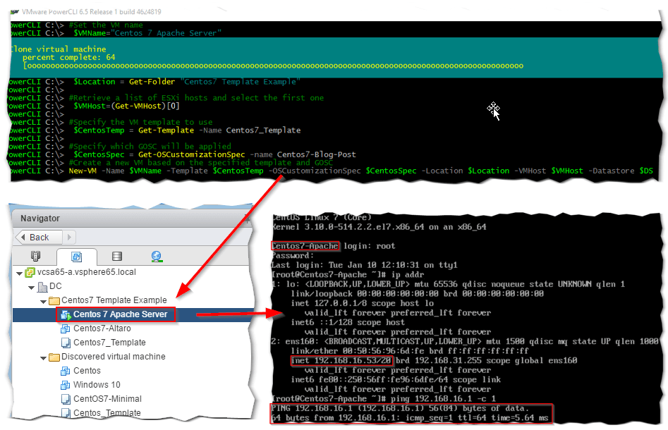Click the datacenter icon beside DC
The height and width of the screenshot is (430, 668).
tap(42, 287)
